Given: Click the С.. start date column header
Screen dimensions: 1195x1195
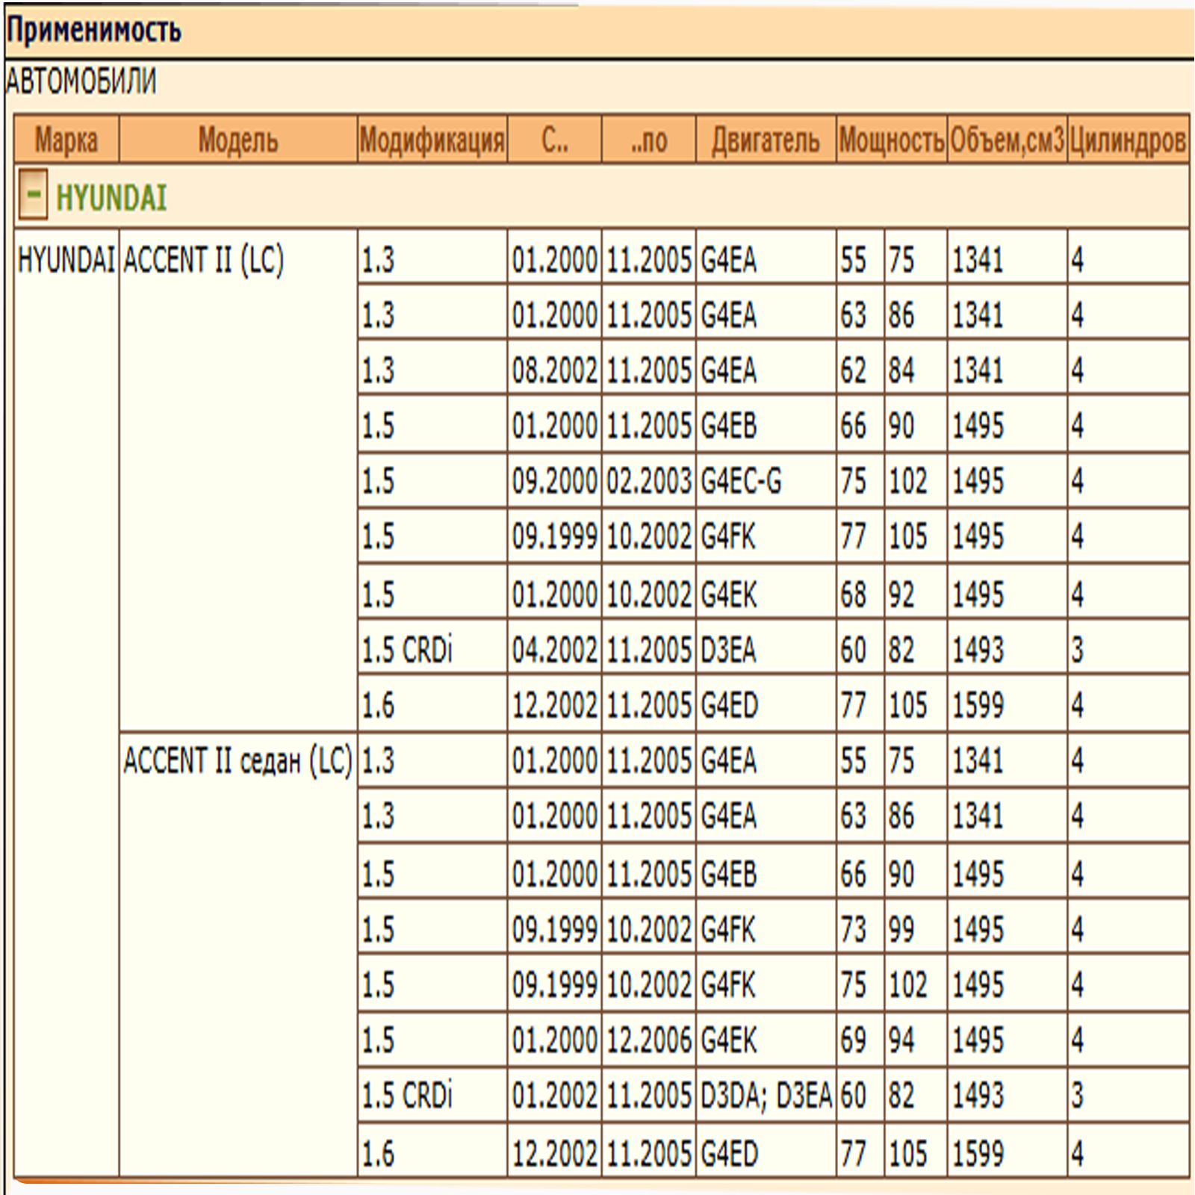Looking at the screenshot, I should pyautogui.click(x=554, y=139).
